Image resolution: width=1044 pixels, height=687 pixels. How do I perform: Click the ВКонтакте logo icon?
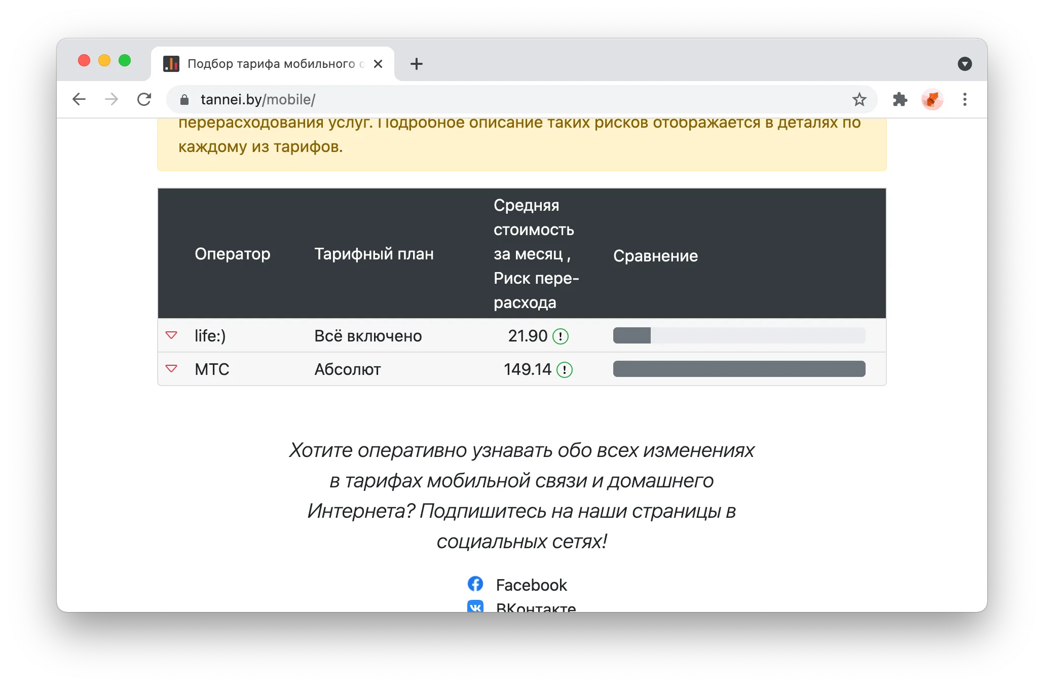coord(475,606)
